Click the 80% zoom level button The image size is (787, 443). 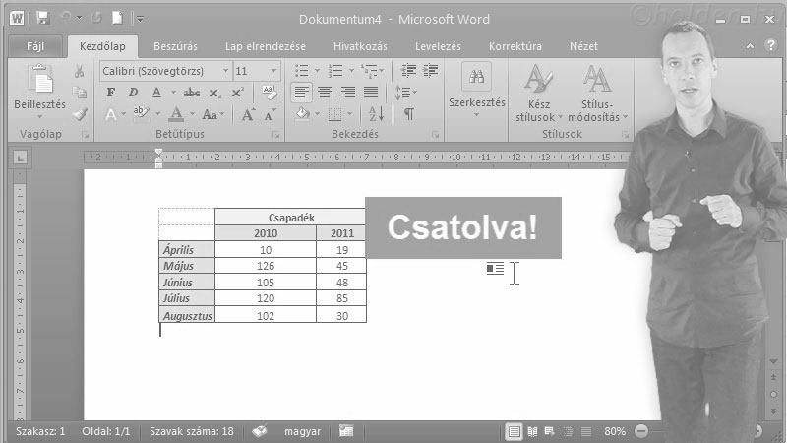[x=614, y=431]
